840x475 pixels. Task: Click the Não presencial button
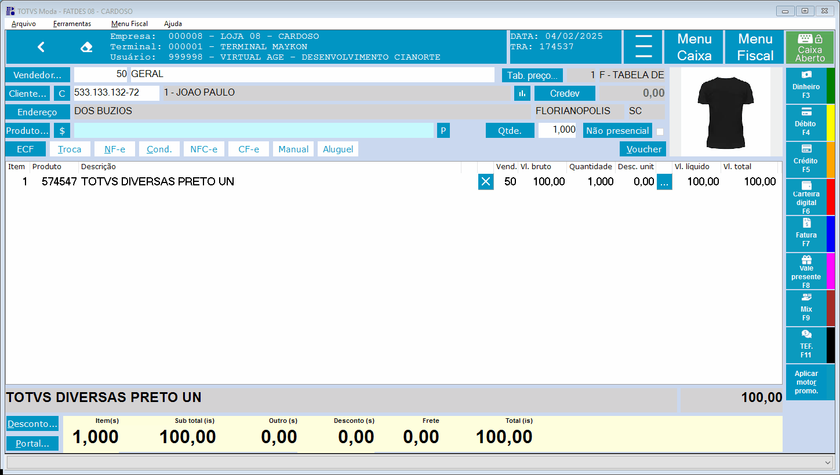coord(617,130)
